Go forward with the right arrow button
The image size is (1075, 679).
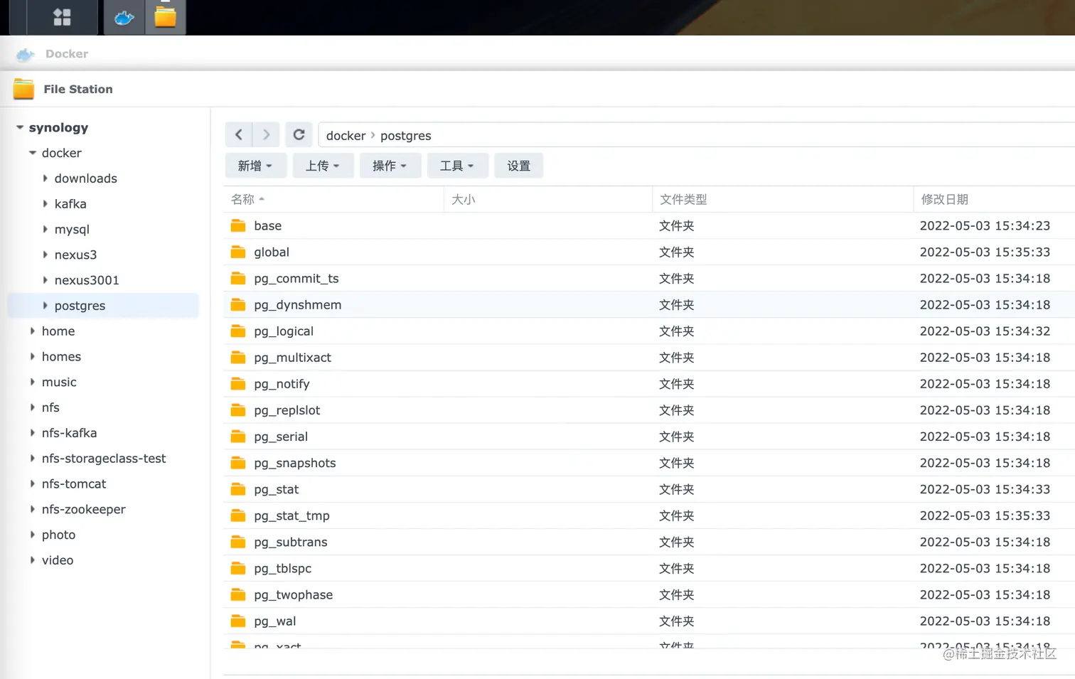266,134
